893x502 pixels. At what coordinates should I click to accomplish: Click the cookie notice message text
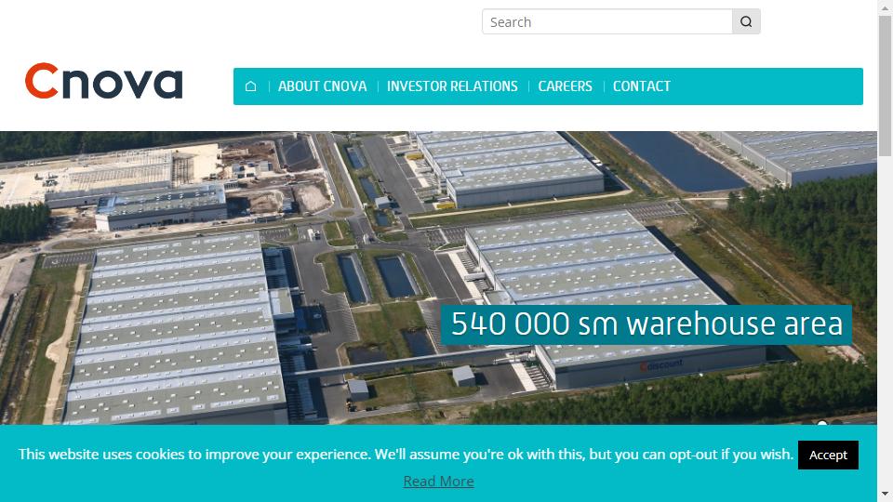(406, 455)
